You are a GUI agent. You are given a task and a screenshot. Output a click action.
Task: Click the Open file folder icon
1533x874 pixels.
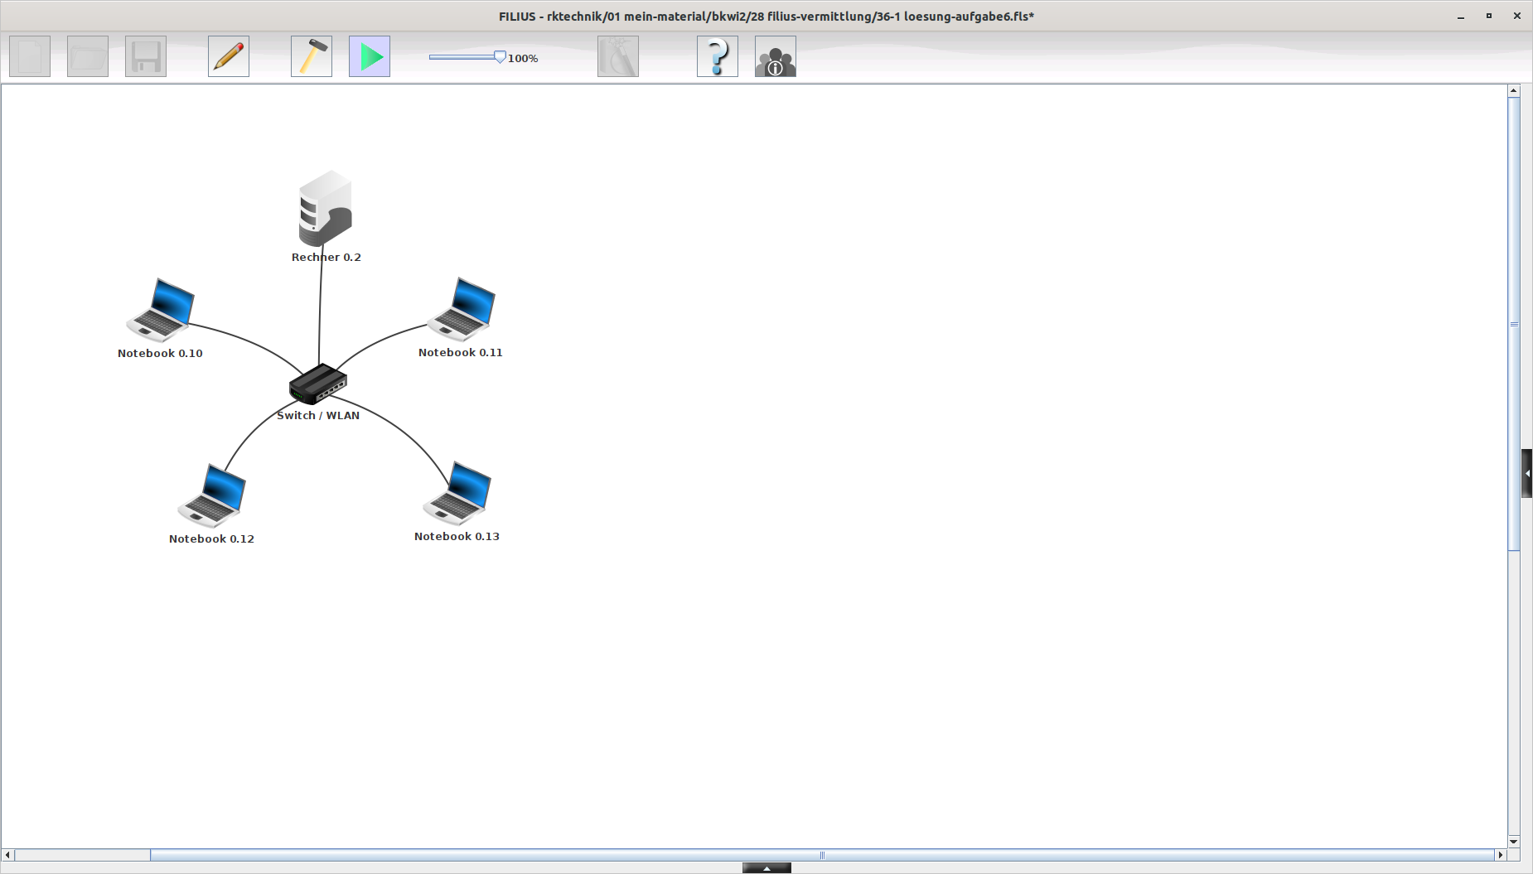tap(88, 56)
